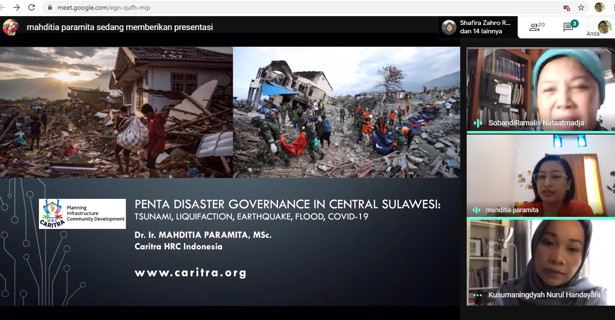Screen dimensions: 615x320
Task: Click the left disaster photo in presentation
Action: click(116, 112)
